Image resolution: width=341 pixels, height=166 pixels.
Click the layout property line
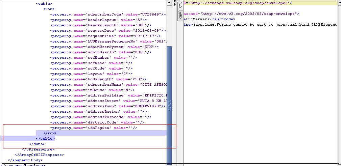click(91, 74)
